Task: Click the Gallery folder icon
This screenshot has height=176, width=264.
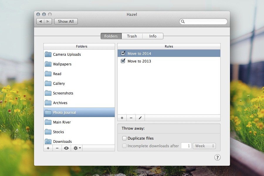Action: click(x=48, y=83)
